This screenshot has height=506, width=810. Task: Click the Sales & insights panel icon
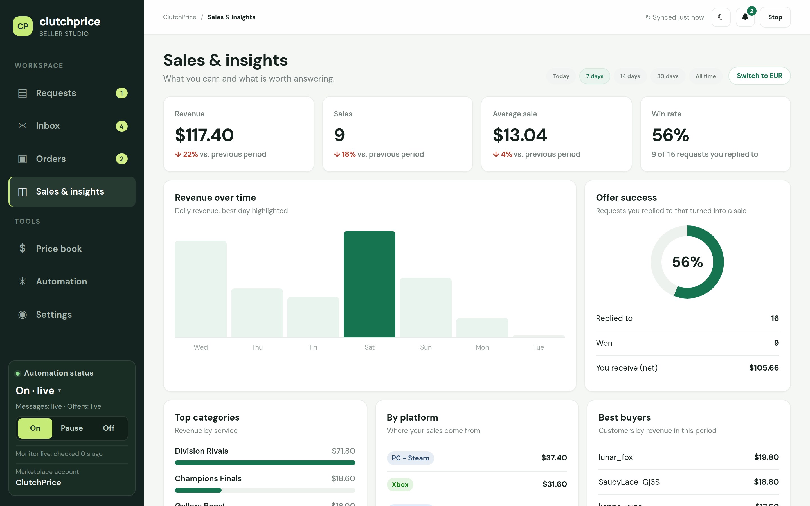coord(22,192)
